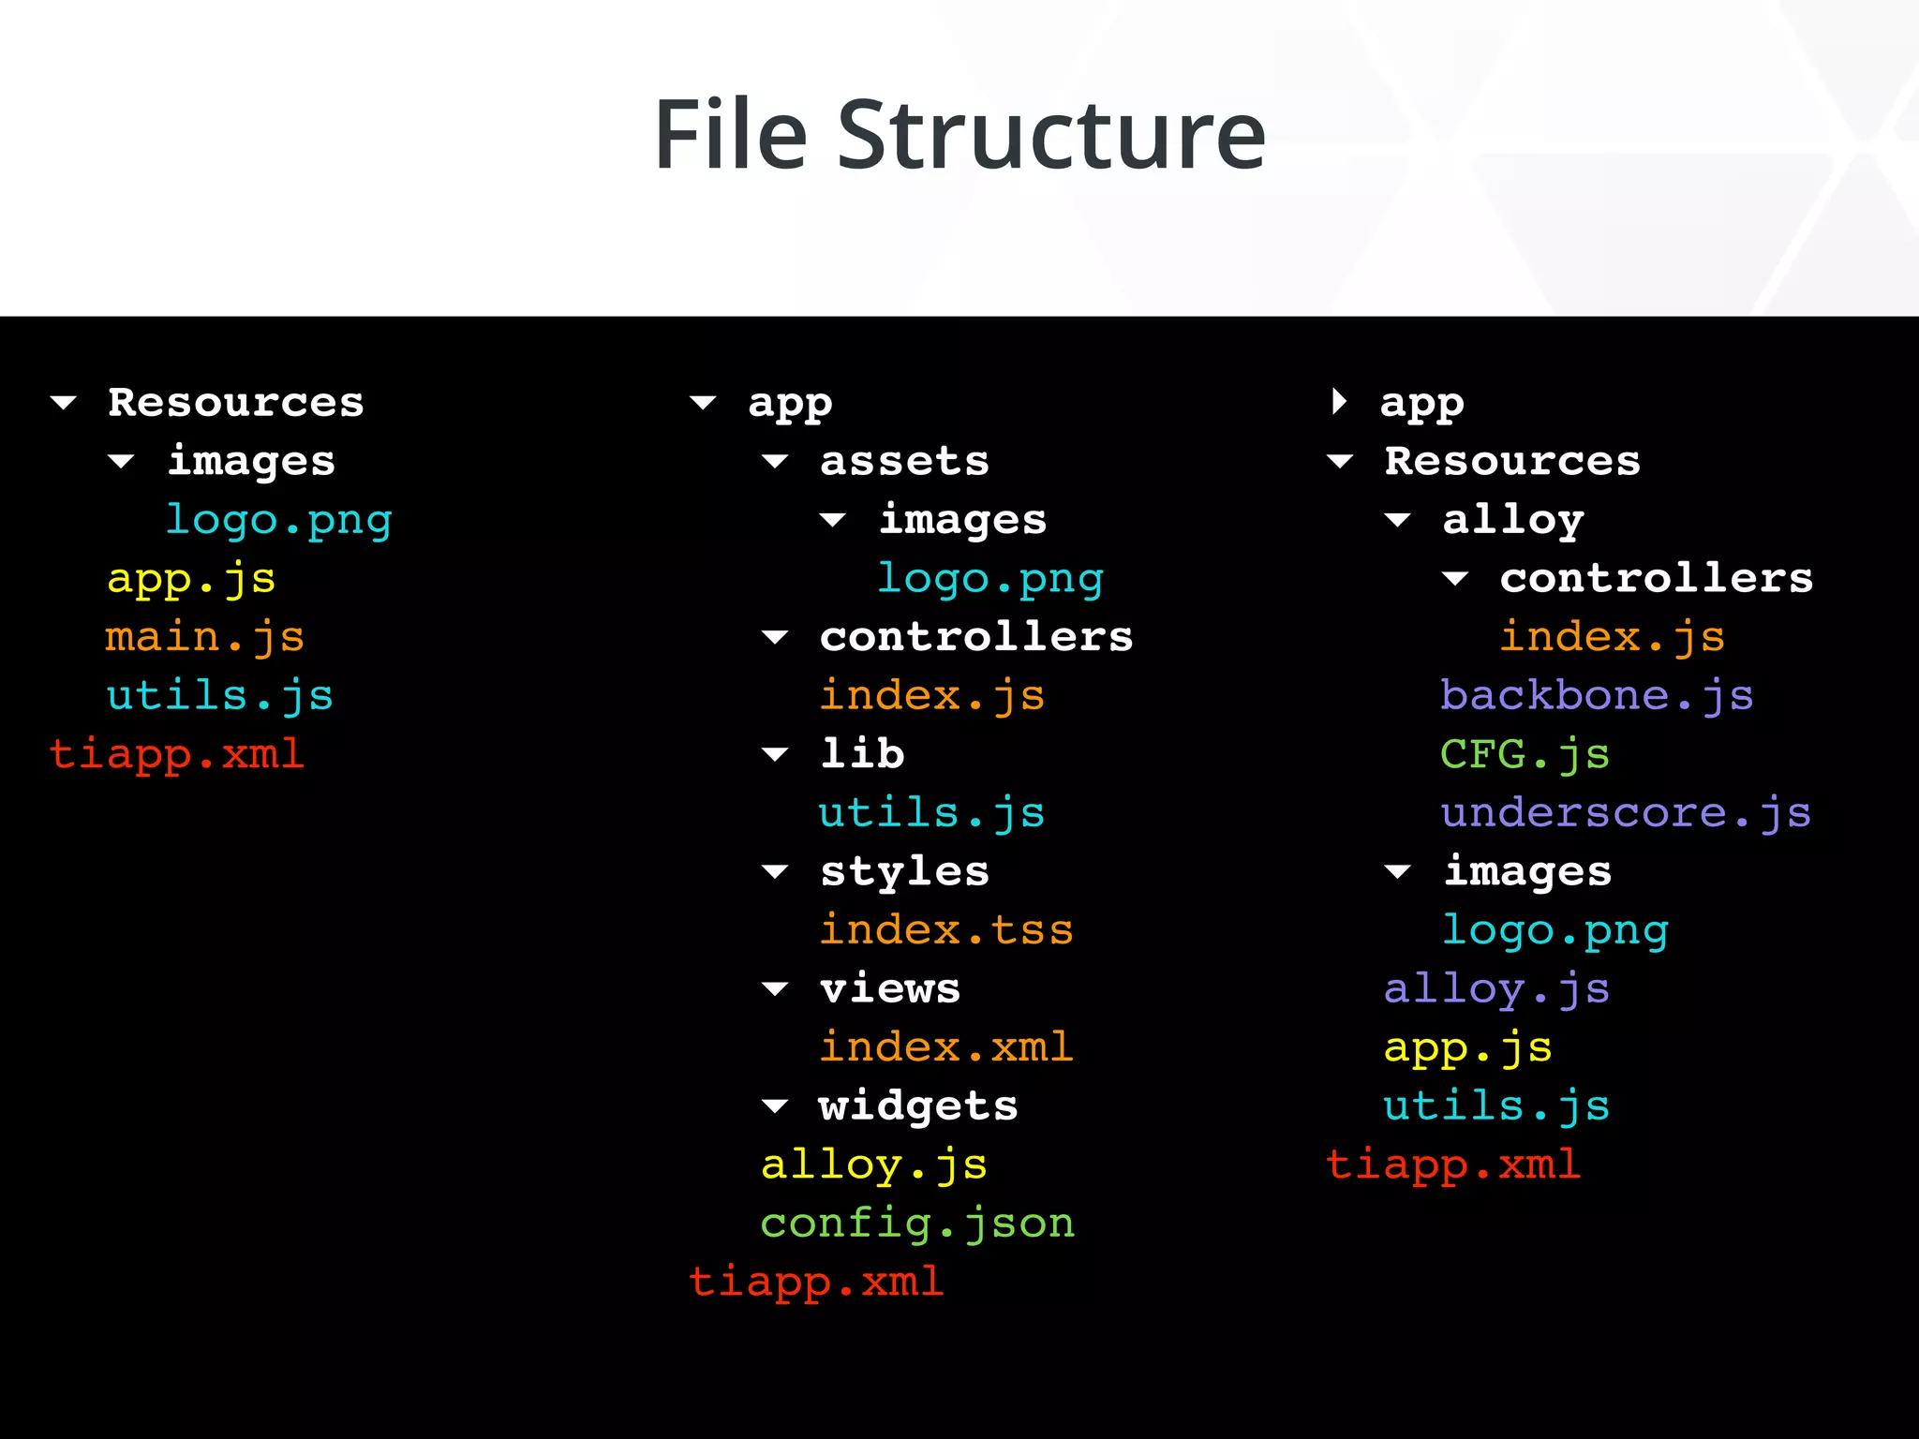Expand the collapsed app folder arrow
Screen dimensions: 1919x1439
coord(1339,401)
